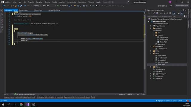The width and height of the screenshot is (191, 107).
Task: Open the Depurar menu
Action: coord(47,2)
